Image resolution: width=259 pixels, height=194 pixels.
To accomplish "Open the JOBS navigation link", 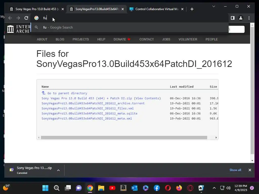I will click(166, 39).
